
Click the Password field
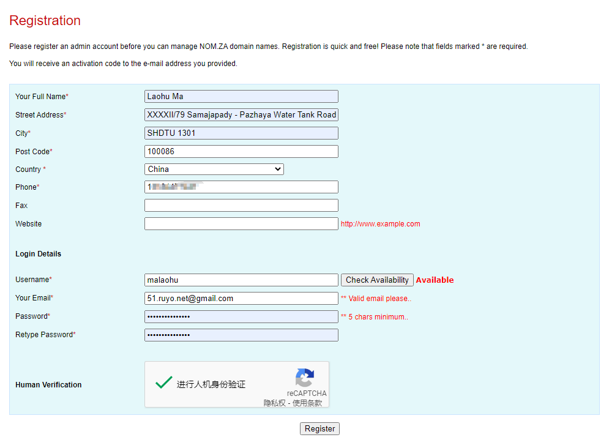[241, 317]
